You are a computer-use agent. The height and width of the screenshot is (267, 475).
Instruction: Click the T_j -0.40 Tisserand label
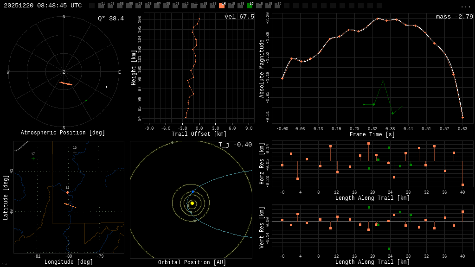tap(235, 145)
